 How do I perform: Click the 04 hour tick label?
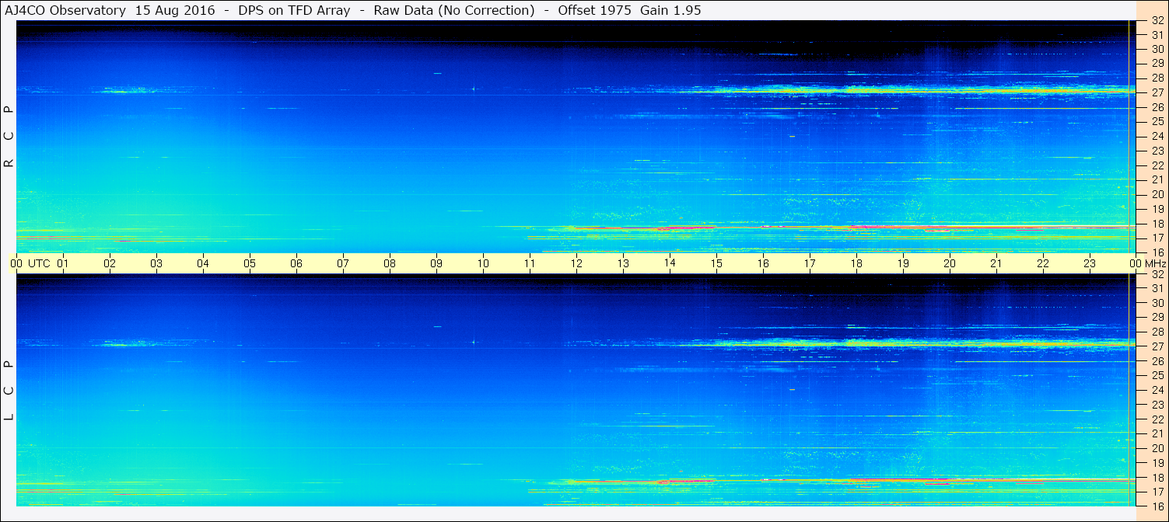click(203, 263)
